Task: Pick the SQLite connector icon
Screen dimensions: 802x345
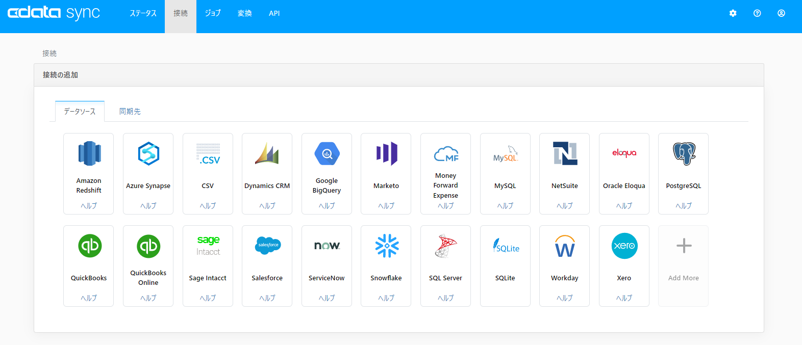Action: click(x=506, y=246)
